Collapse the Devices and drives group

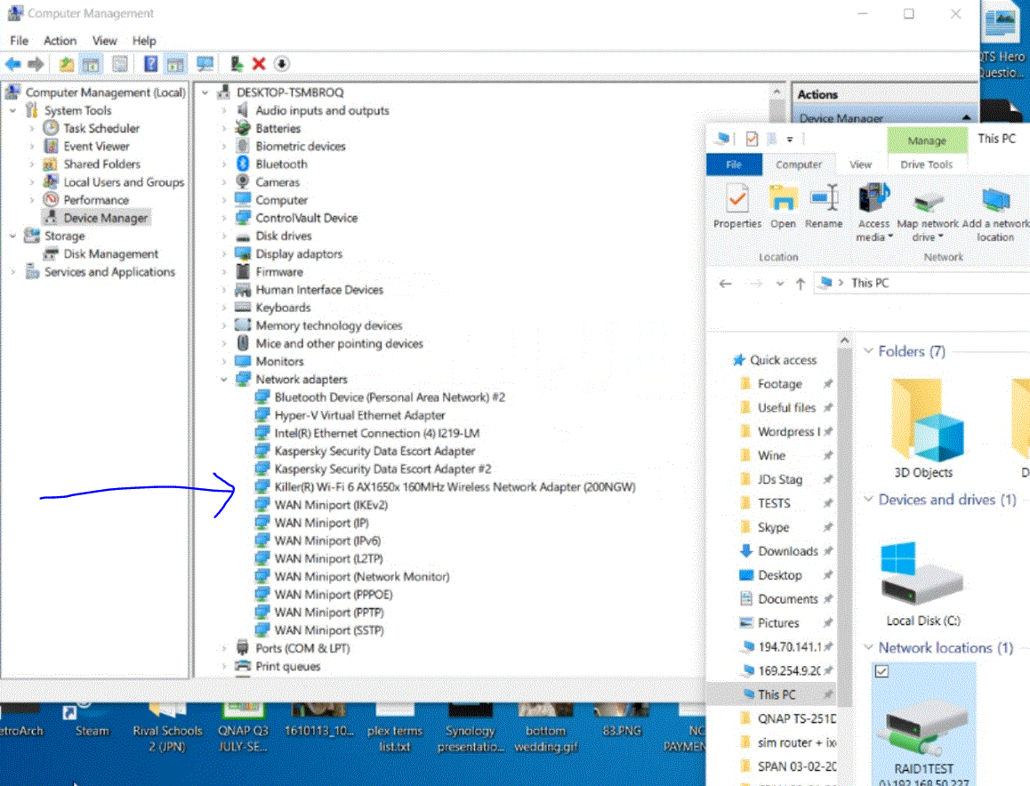868,500
